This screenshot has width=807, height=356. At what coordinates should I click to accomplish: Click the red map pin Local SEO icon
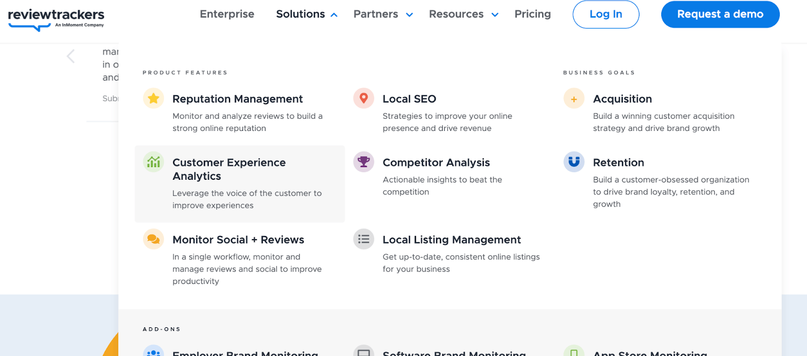coord(364,98)
